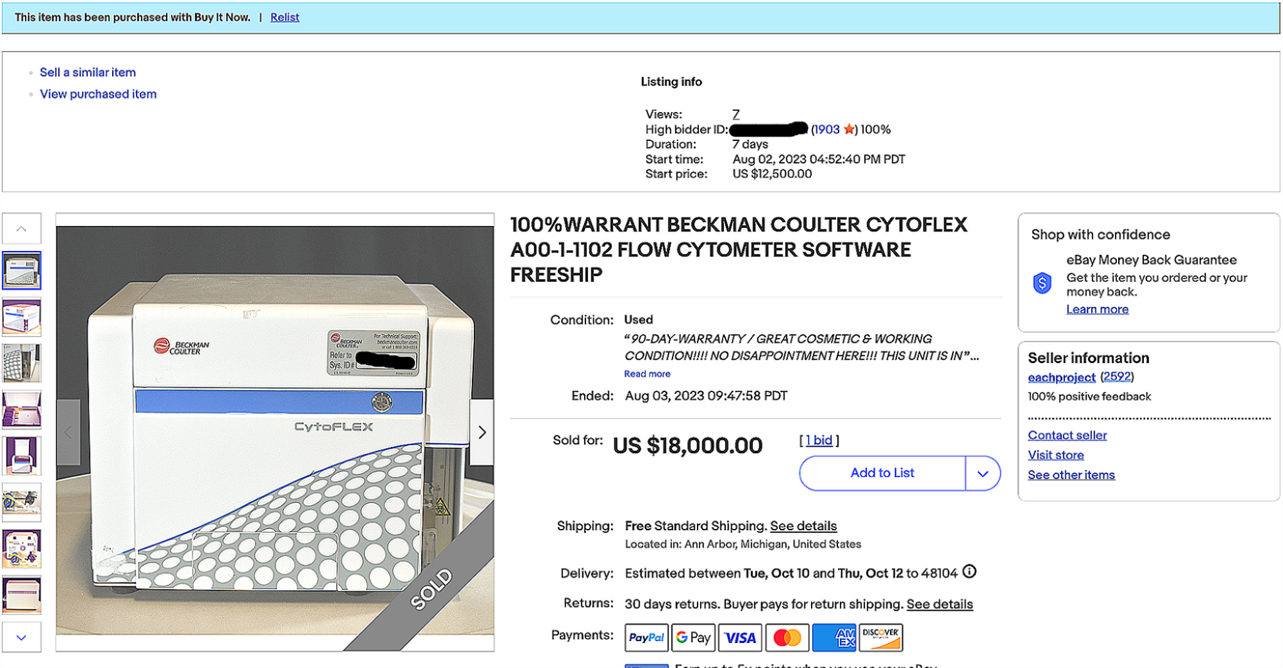Click the Google Pay payment icon
1283x668 pixels.
(693, 638)
